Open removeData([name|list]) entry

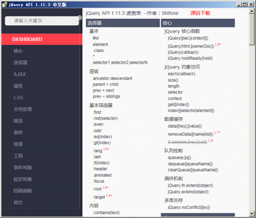[x=190, y=134]
